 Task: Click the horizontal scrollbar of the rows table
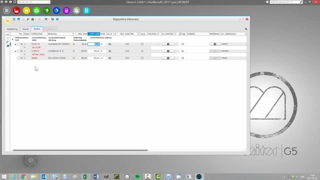pyautogui.click(x=80, y=150)
